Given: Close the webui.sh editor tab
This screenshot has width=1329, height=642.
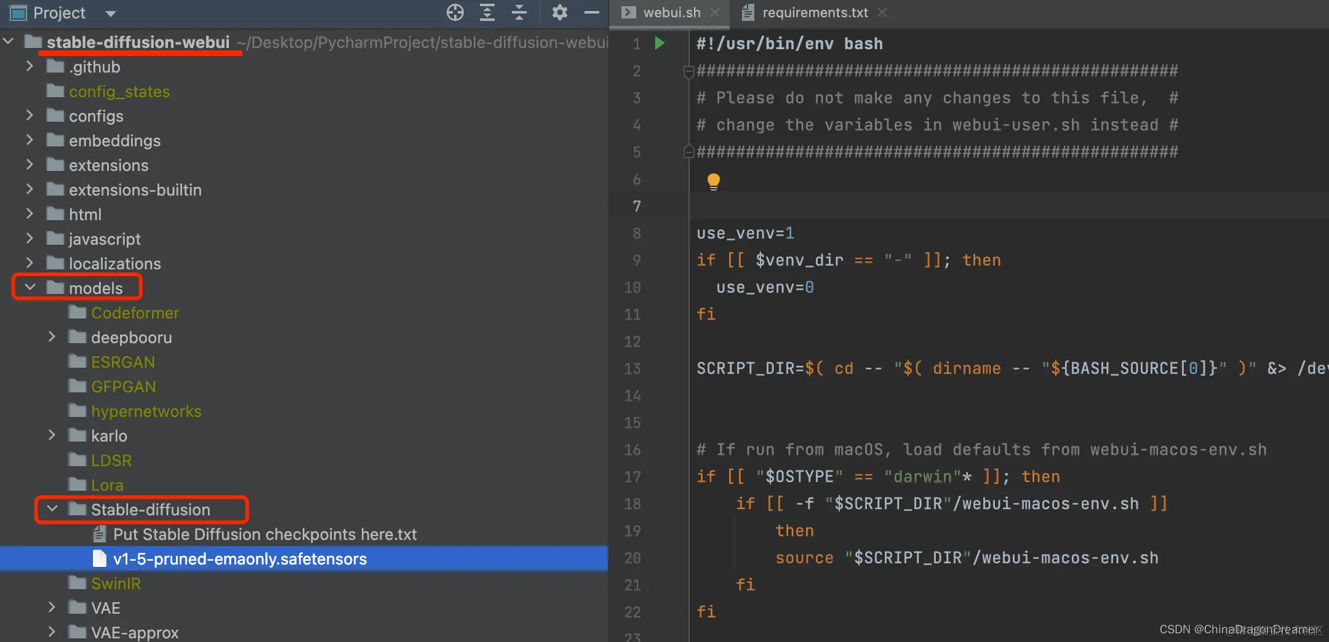Looking at the screenshot, I should coord(715,12).
